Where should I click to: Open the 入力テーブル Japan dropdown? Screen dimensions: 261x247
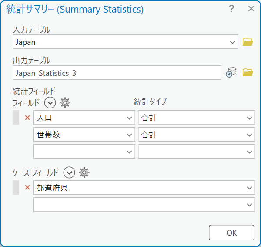[x=125, y=42]
